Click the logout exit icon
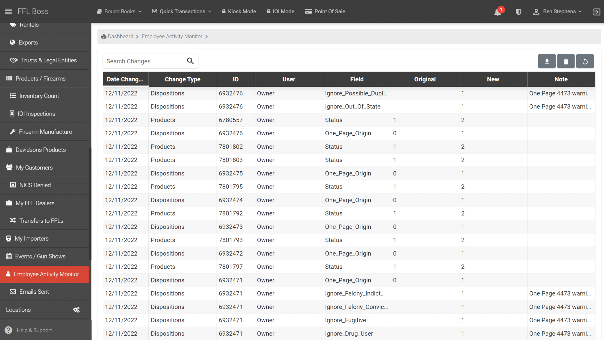604x340 pixels. (596, 12)
